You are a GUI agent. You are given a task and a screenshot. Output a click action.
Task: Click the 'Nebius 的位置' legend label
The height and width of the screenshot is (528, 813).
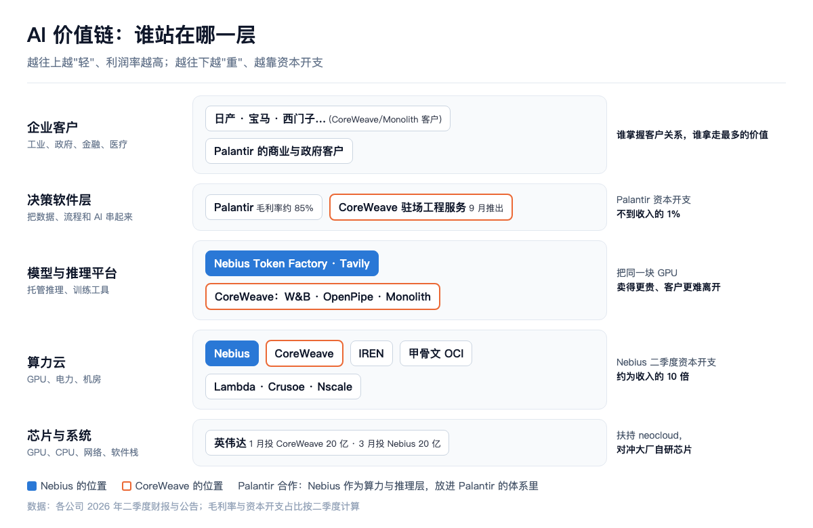pos(74,486)
